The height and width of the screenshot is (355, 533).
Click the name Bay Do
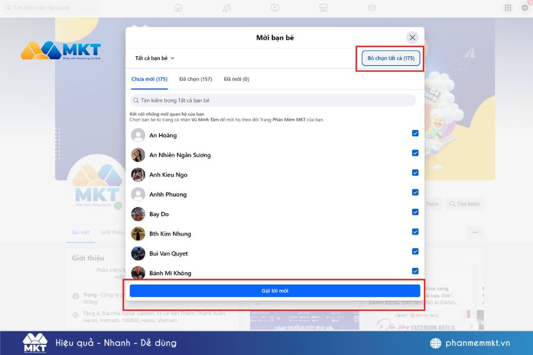pos(159,214)
